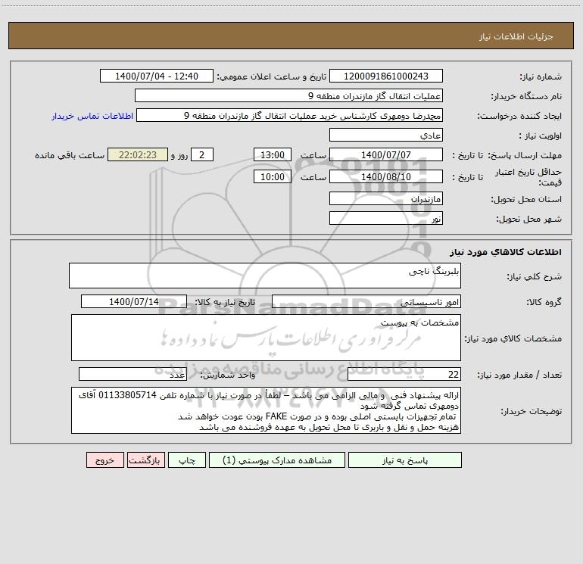Click the شرح کلی نیاز text area
The image size is (583, 564).
pyautogui.click(x=265, y=276)
